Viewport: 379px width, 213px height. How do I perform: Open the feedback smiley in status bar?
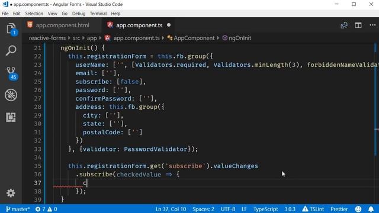358,209
